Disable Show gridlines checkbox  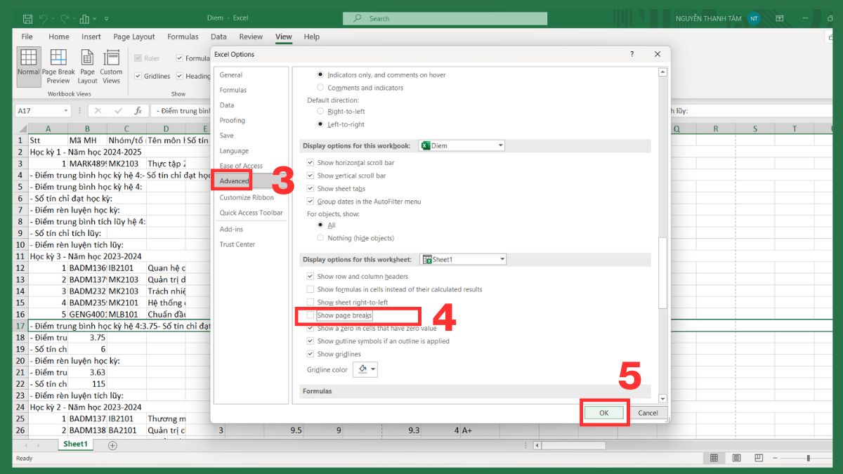(310, 353)
